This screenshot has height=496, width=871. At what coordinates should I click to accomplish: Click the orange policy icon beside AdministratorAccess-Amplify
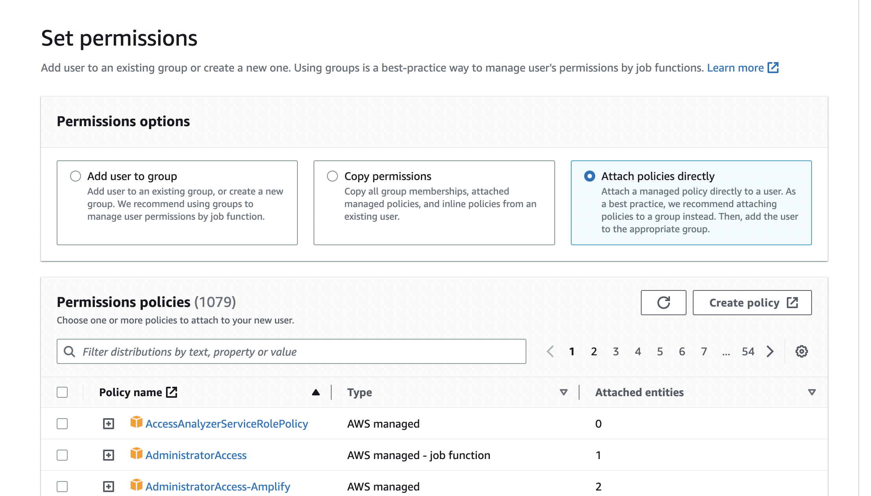(136, 486)
